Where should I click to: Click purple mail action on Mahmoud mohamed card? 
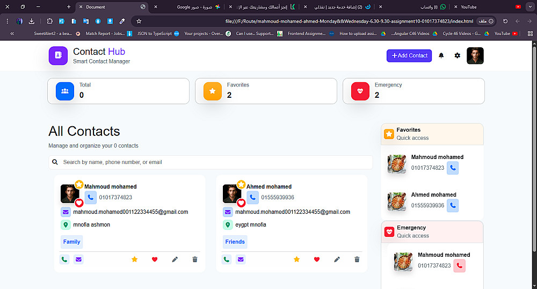coord(78,259)
